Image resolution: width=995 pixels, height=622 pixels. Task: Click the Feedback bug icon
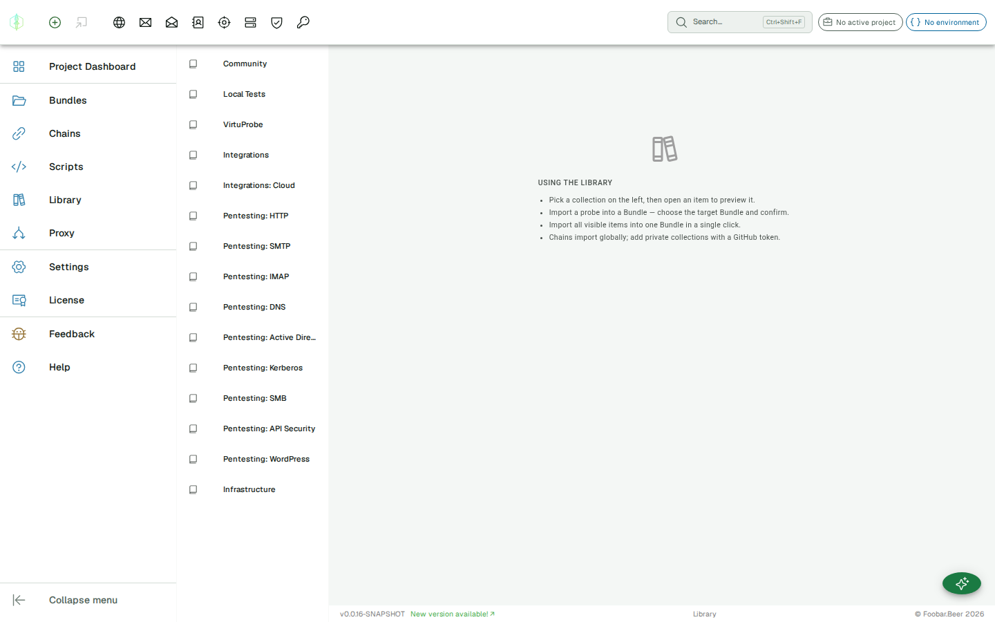pos(19,334)
